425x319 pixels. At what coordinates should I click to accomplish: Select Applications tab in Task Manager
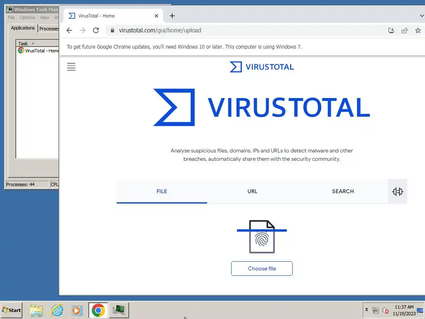[23, 28]
